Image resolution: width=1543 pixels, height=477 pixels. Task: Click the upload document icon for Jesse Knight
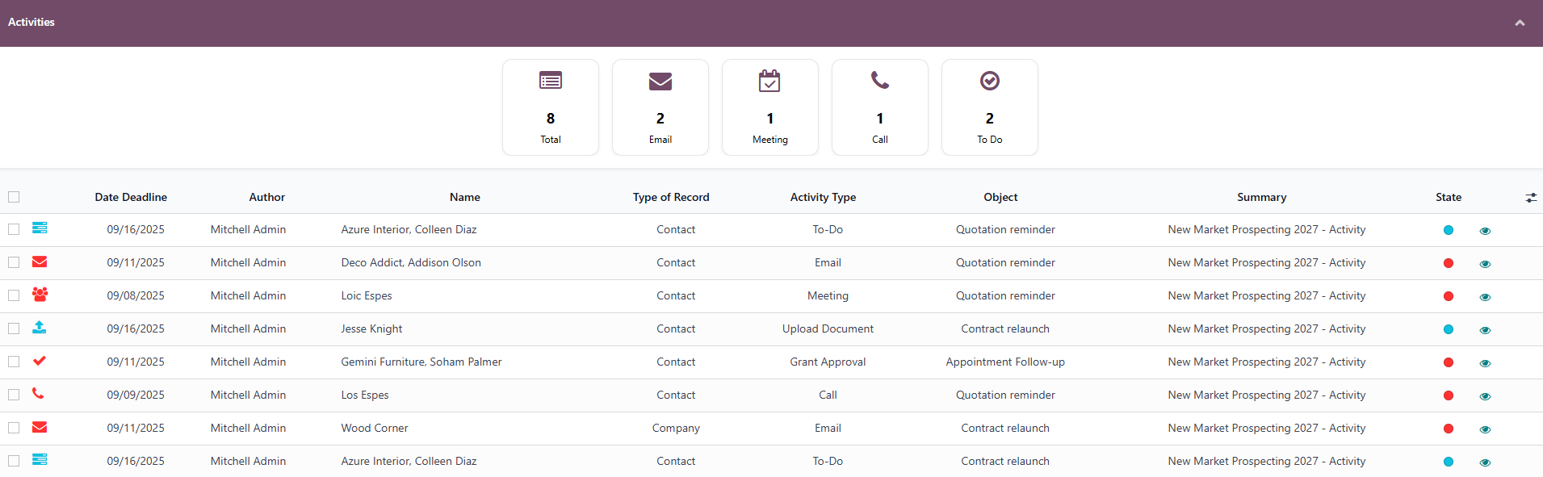coord(40,328)
